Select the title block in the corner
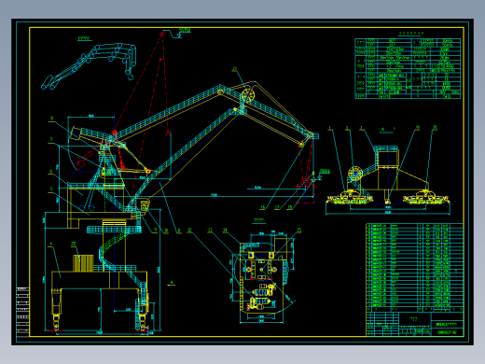Image resolution: width=485 pixels, height=364 pixels. coord(415,324)
